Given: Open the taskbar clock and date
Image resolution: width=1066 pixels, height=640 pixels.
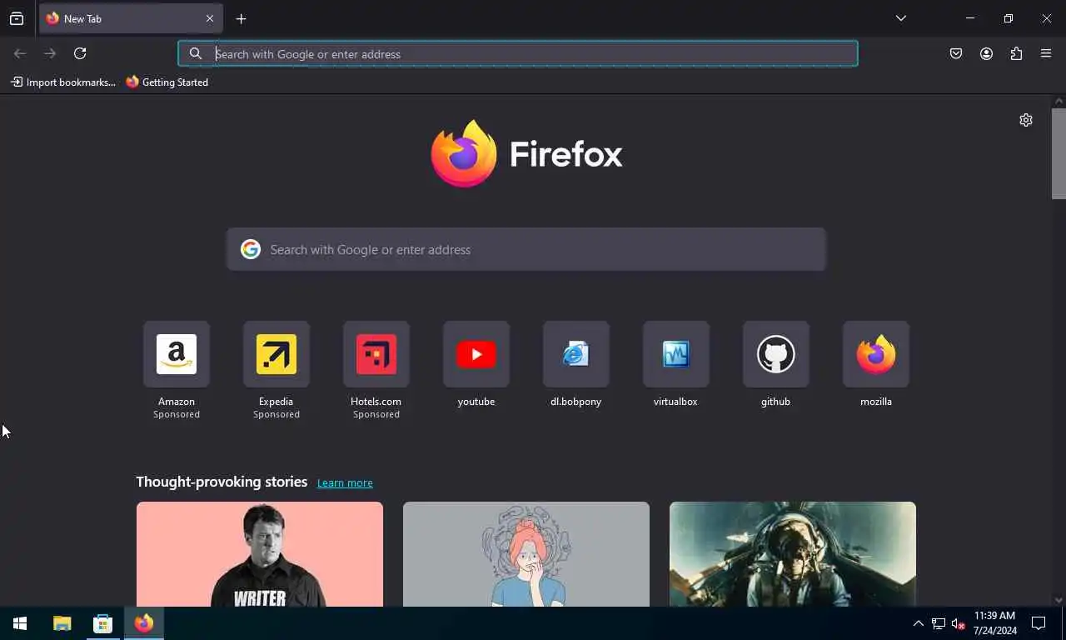Looking at the screenshot, I should [995, 623].
